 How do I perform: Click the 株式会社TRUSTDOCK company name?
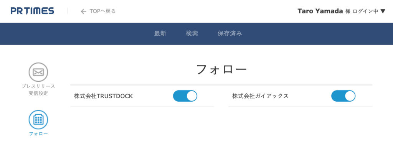[103, 96]
